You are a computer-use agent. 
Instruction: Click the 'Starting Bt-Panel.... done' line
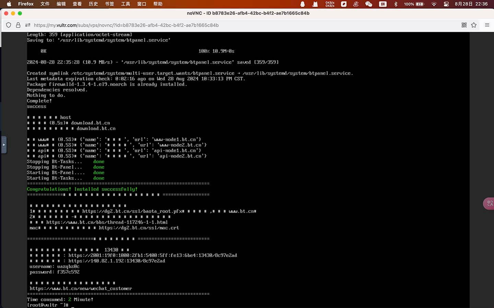pyautogui.click(x=66, y=172)
